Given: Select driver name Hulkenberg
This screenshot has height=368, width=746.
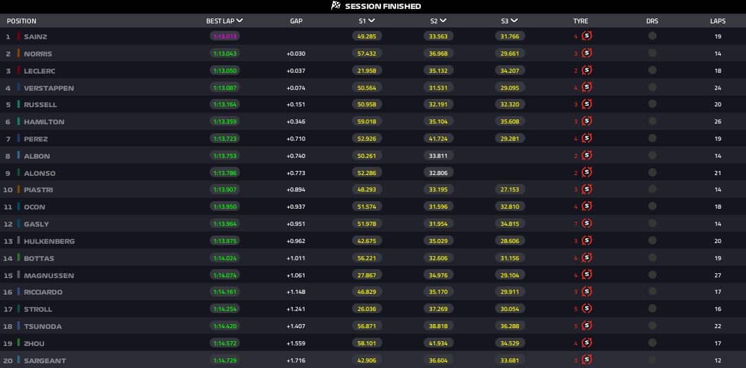Looking at the screenshot, I should click(x=49, y=241).
